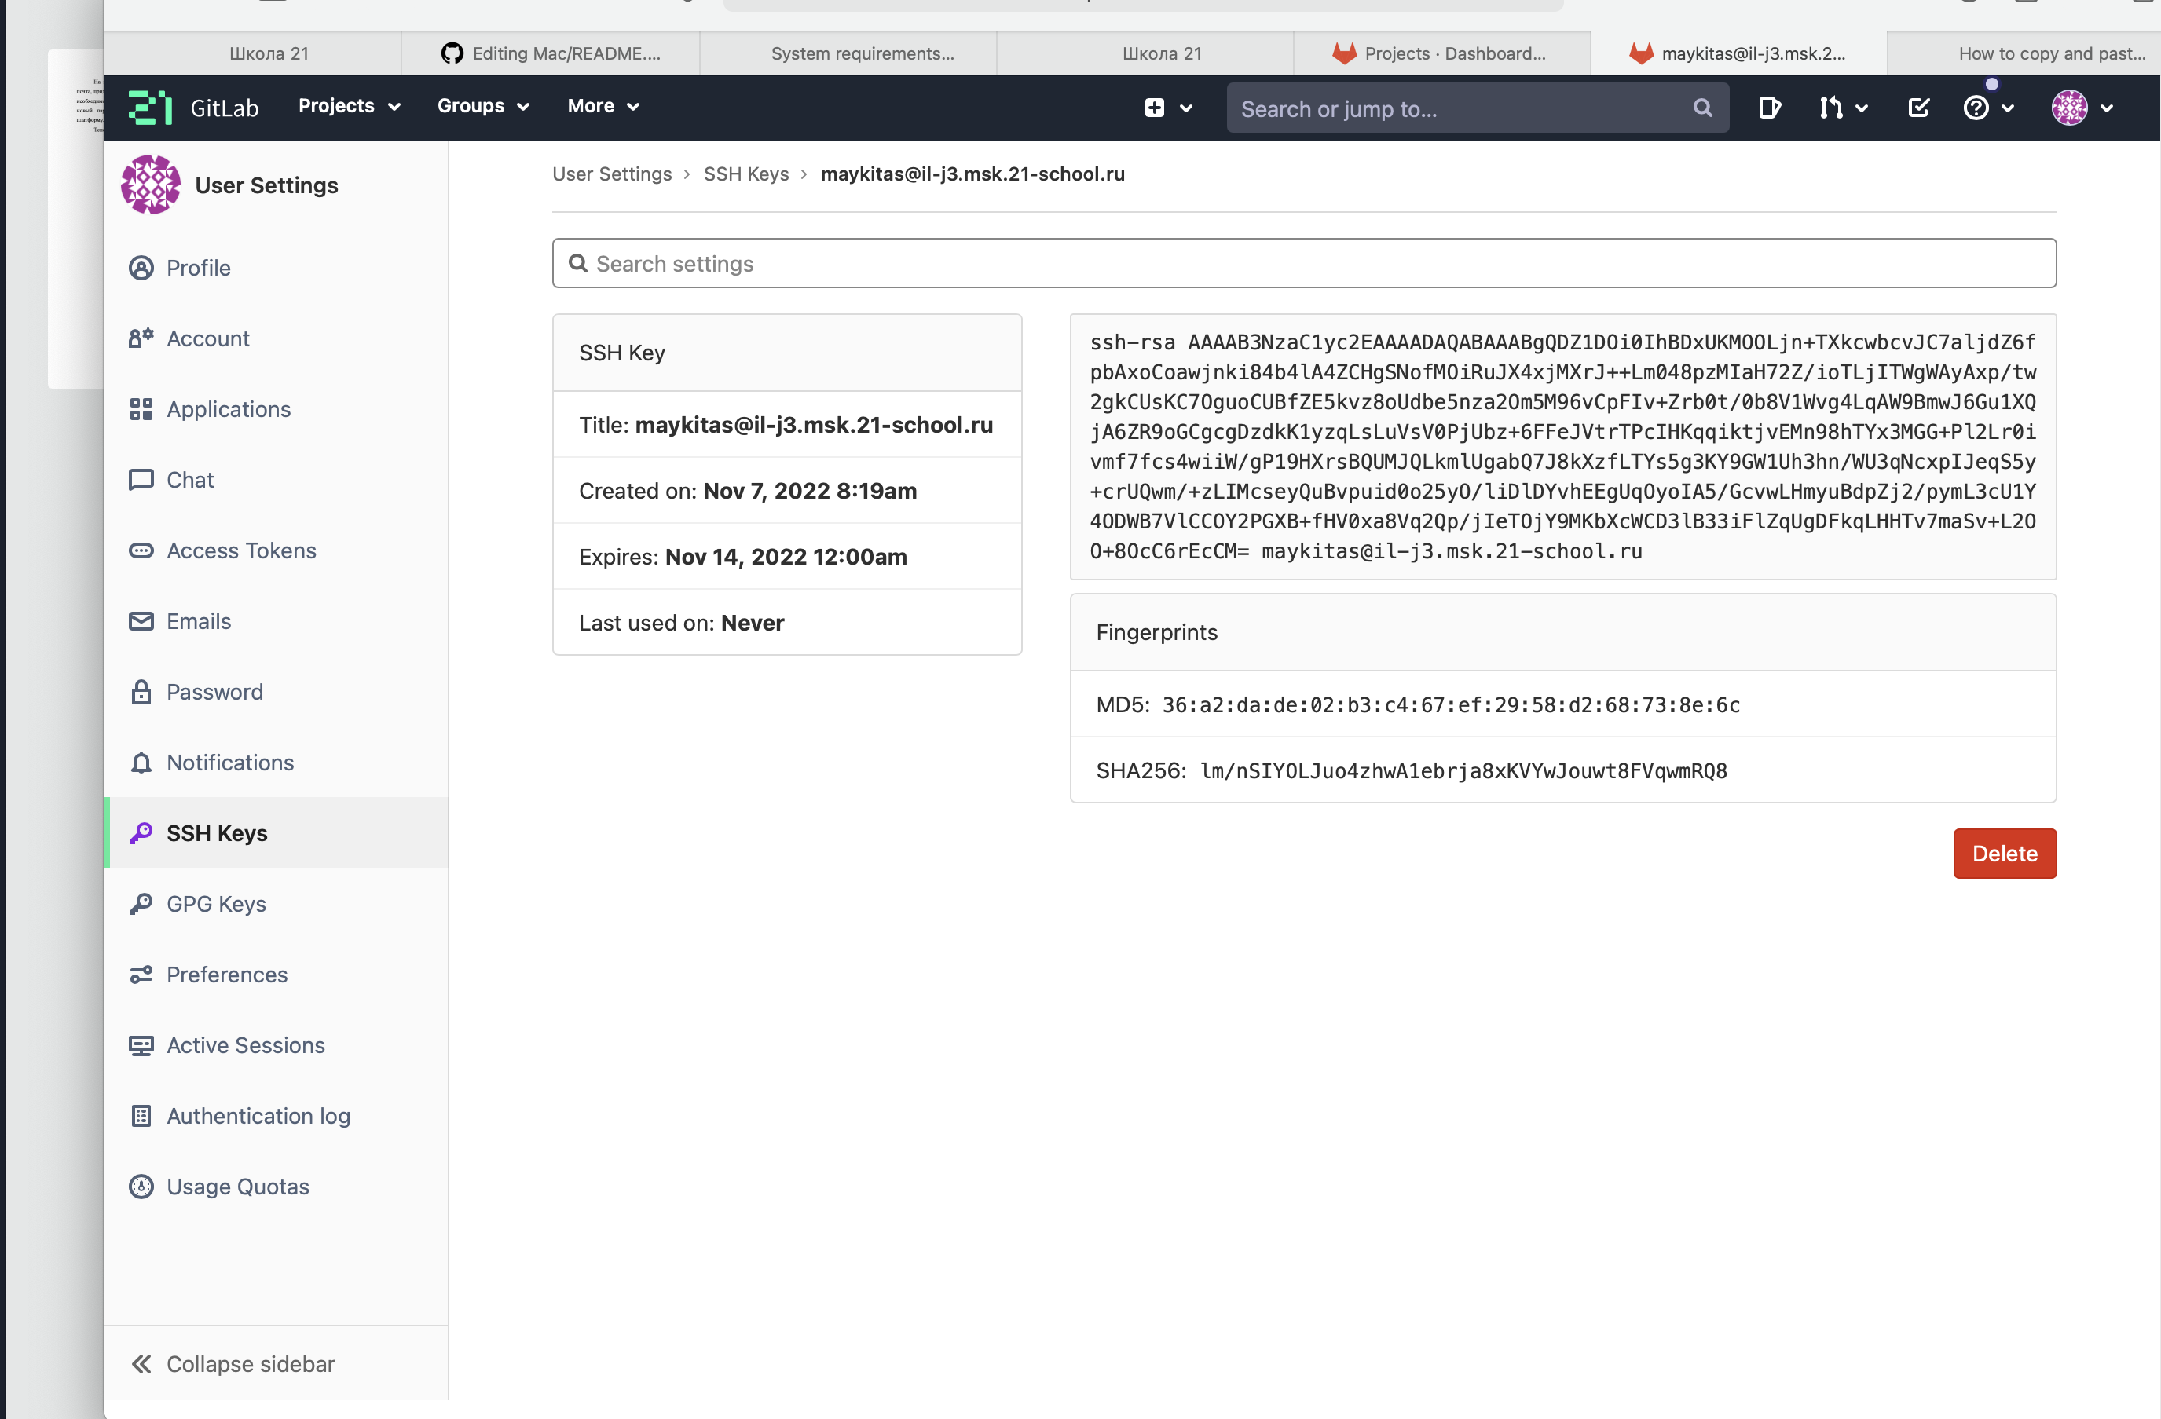Screen dimensions: 2161x1419
Task: Click the GitLab logo in the top bar
Action: tap(150, 106)
